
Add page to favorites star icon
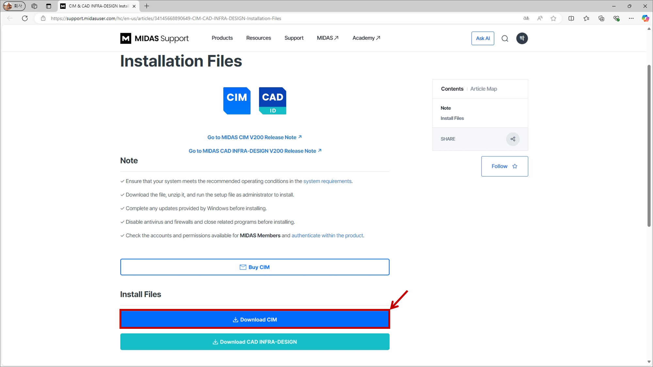pos(553,18)
